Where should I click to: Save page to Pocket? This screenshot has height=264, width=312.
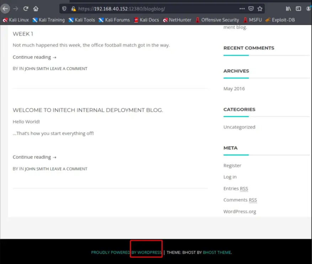[251, 9]
